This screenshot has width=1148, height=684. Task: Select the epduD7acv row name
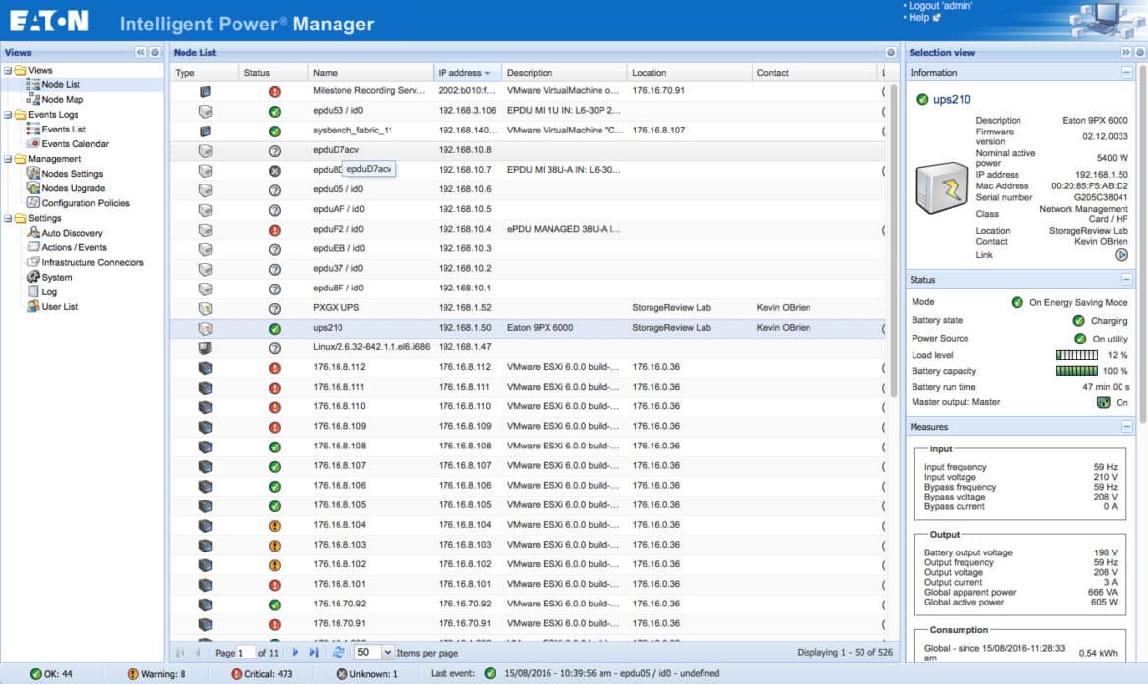(x=336, y=149)
